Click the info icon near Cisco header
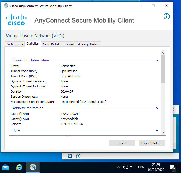Image resolution: width=181 pixels, height=173 pixels. tap(166, 16)
